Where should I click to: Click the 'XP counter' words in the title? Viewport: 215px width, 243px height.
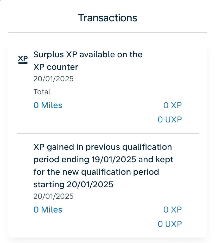click(x=56, y=67)
